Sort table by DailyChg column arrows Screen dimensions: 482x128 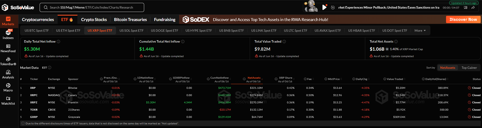pos(369,79)
